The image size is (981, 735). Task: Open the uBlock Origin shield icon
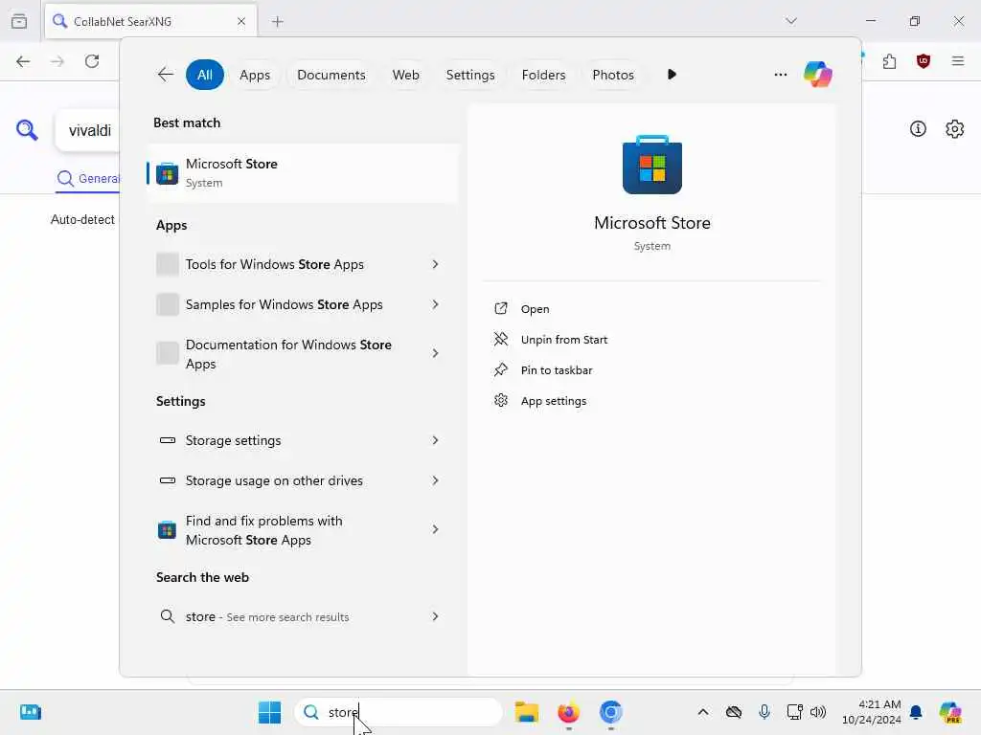click(924, 61)
